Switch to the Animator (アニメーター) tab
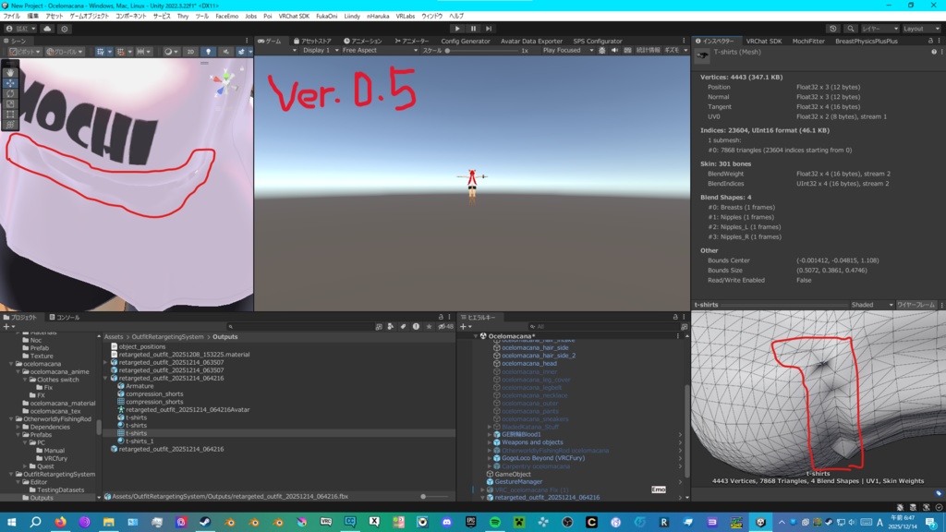Viewport: 946px width, 532px height. click(412, 41)
